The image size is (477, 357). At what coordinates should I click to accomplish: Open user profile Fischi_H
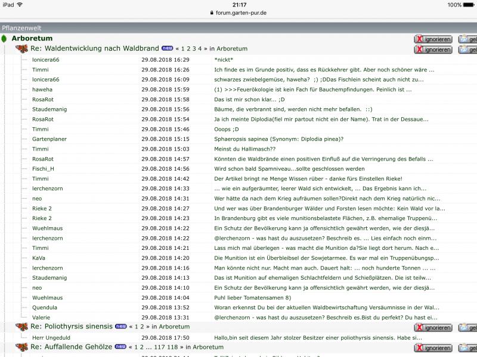coord(43,168)
